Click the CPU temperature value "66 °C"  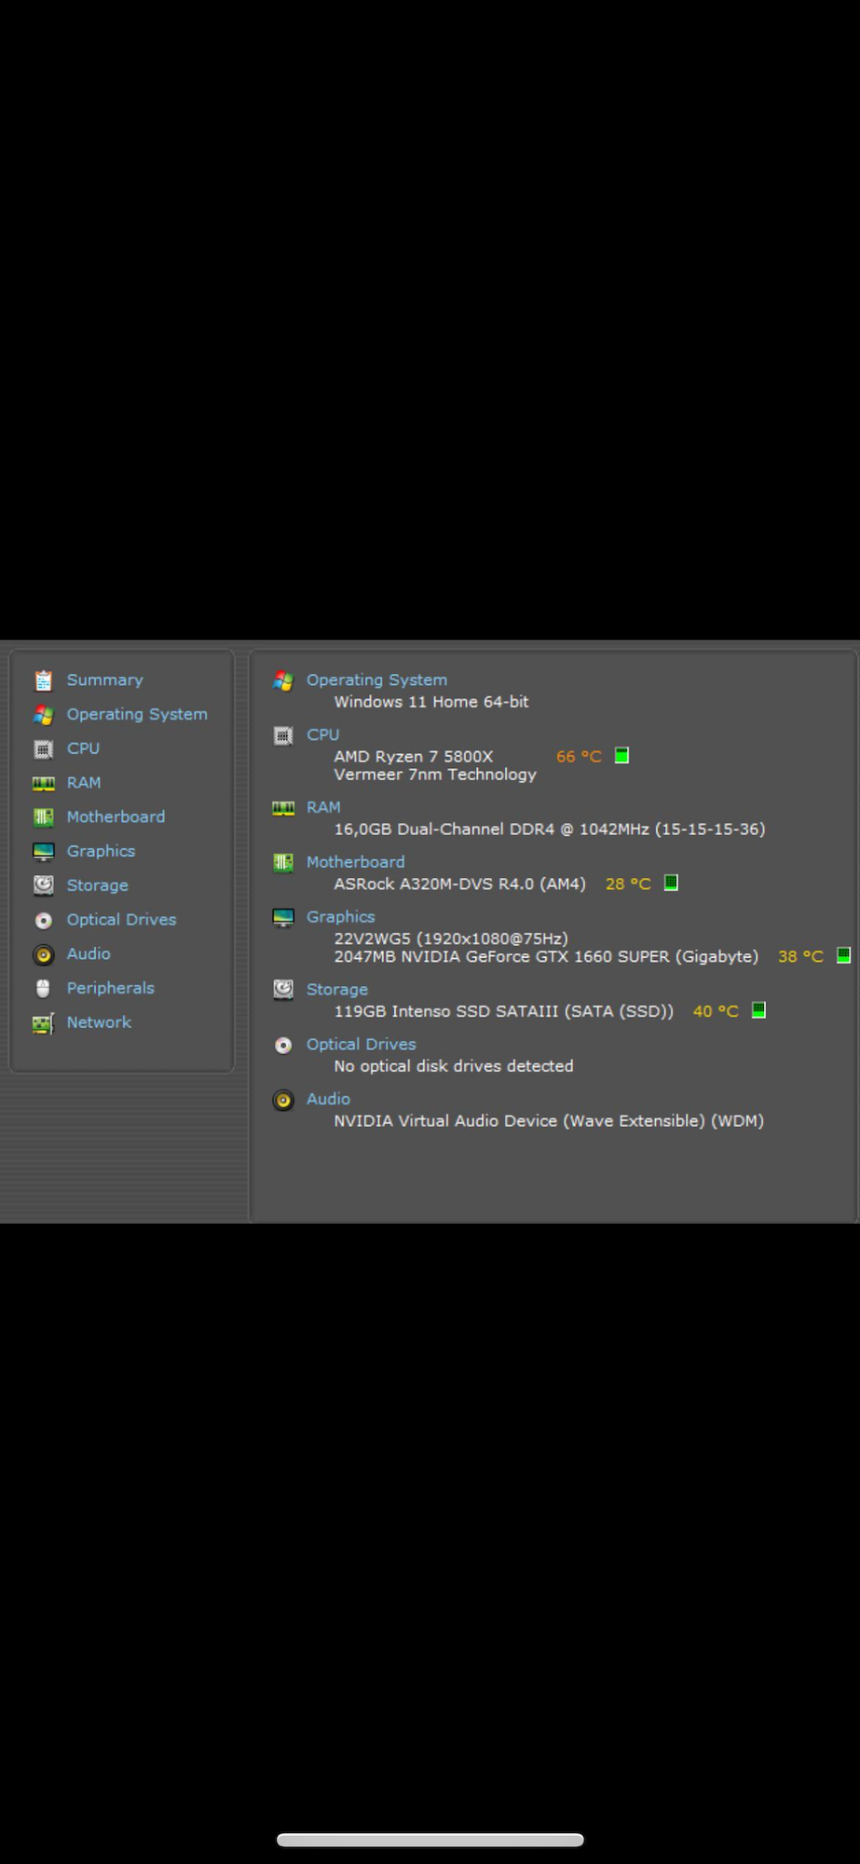(579, 757)
